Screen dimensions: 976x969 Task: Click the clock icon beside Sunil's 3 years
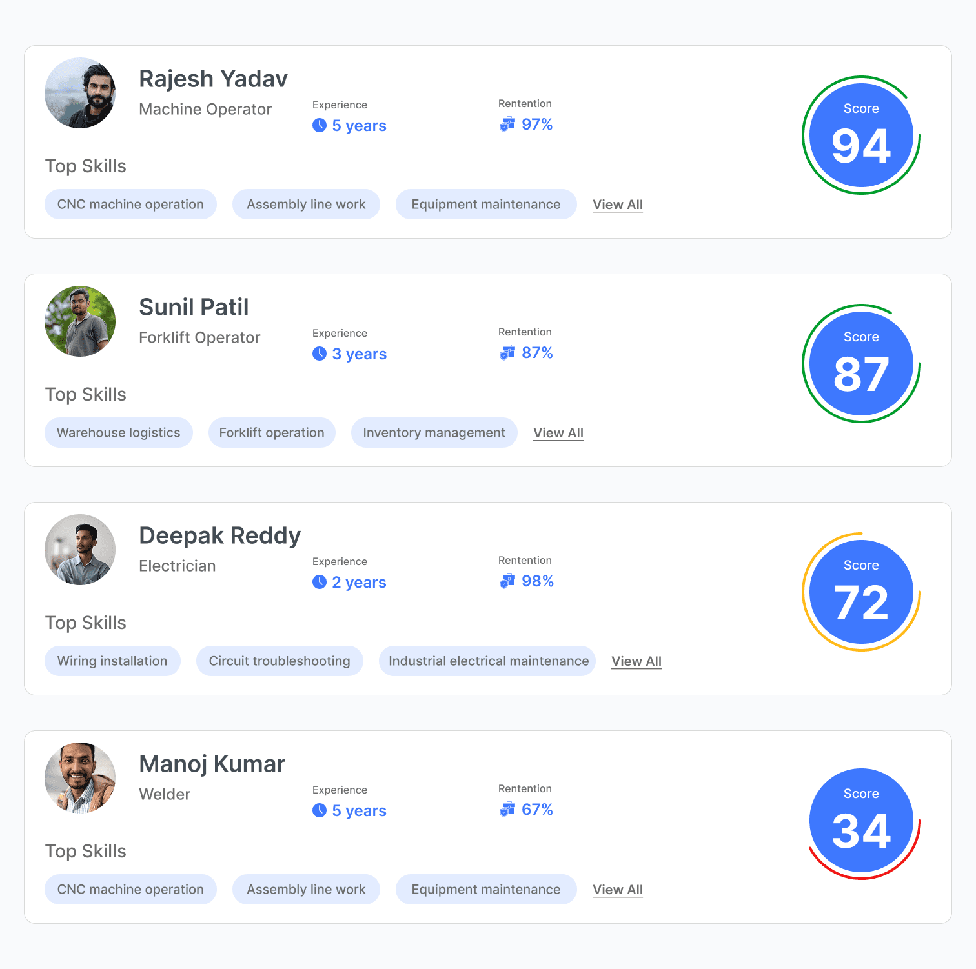[x=319, y=354]
